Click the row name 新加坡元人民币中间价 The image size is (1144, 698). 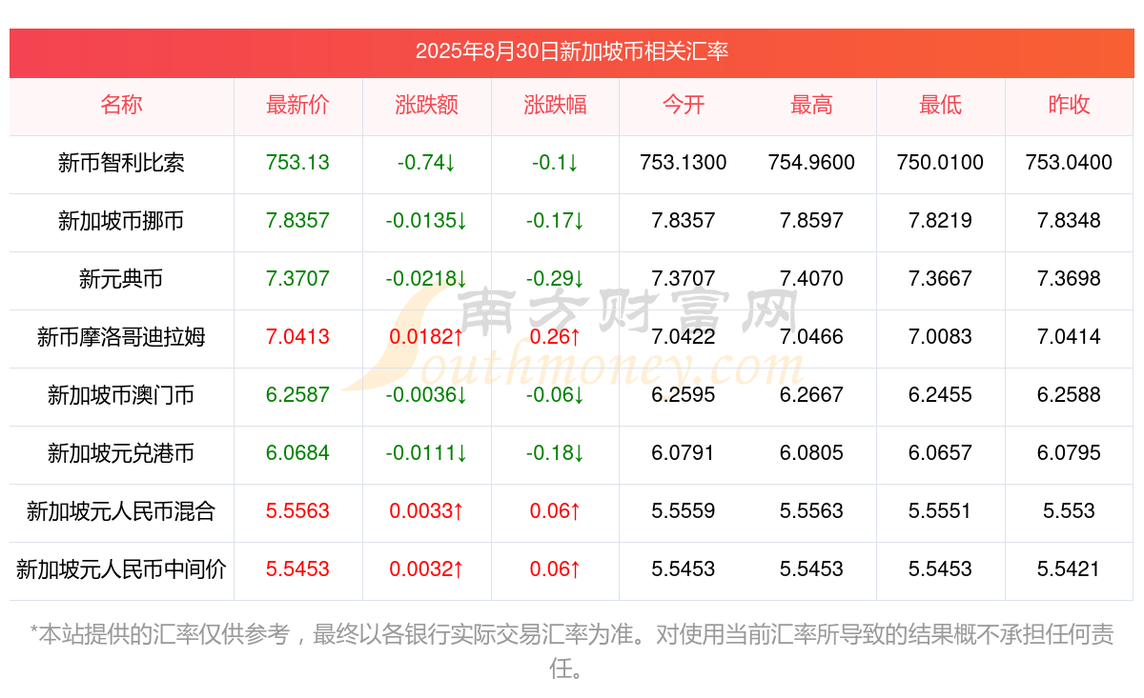[121, 570]
